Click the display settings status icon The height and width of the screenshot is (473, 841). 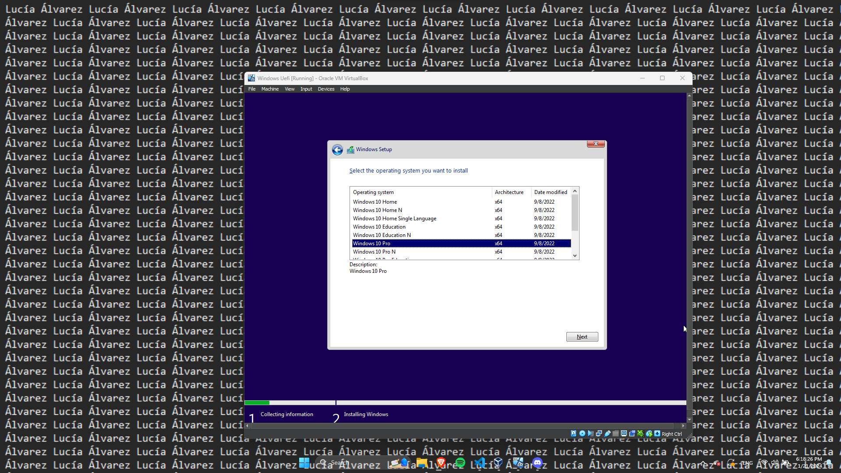[624, 434]
